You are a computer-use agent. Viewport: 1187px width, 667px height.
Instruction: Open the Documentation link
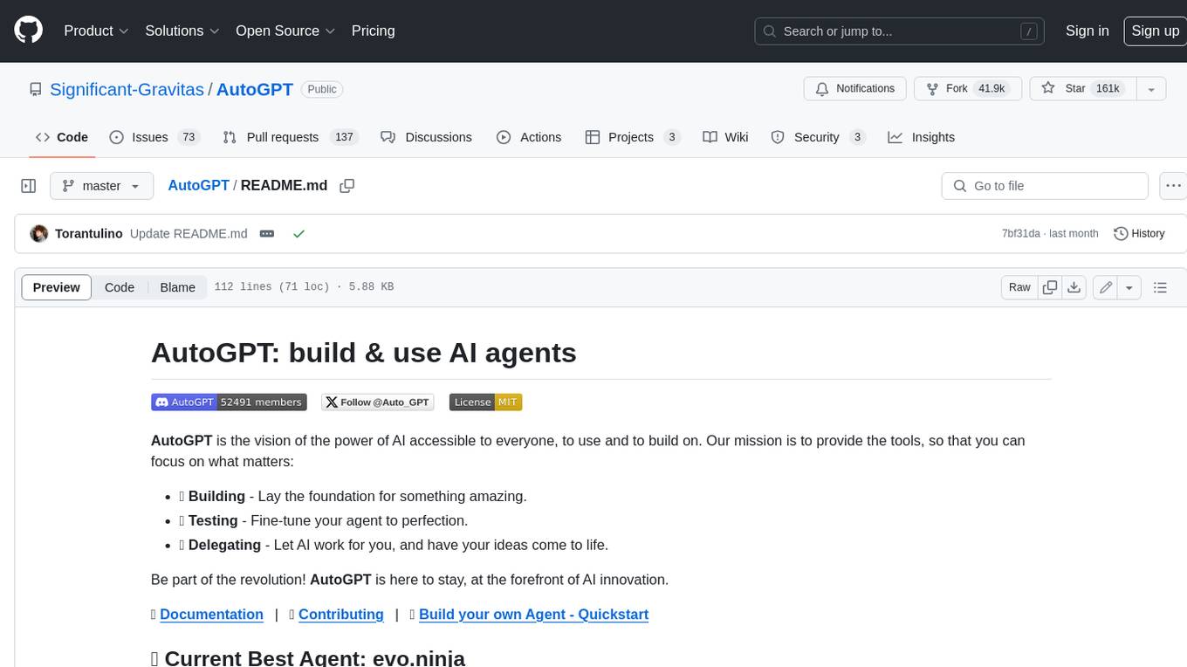tap(211, 615)
